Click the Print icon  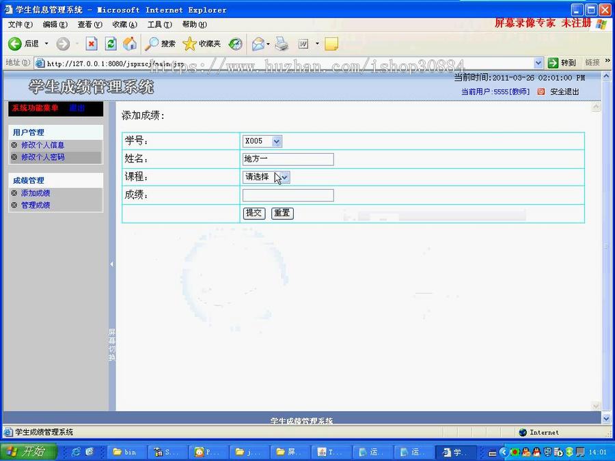(280, 44)
